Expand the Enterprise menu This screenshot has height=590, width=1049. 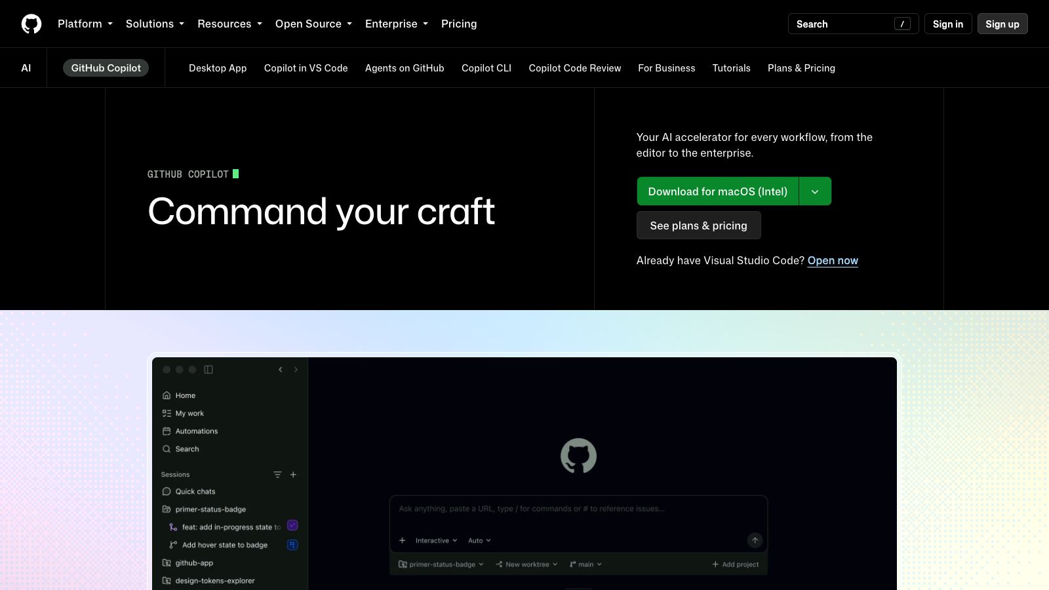[397, 24]
